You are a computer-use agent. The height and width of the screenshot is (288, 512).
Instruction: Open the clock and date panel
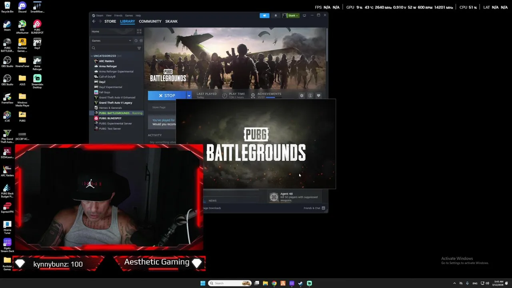click(x=498, y=283)
